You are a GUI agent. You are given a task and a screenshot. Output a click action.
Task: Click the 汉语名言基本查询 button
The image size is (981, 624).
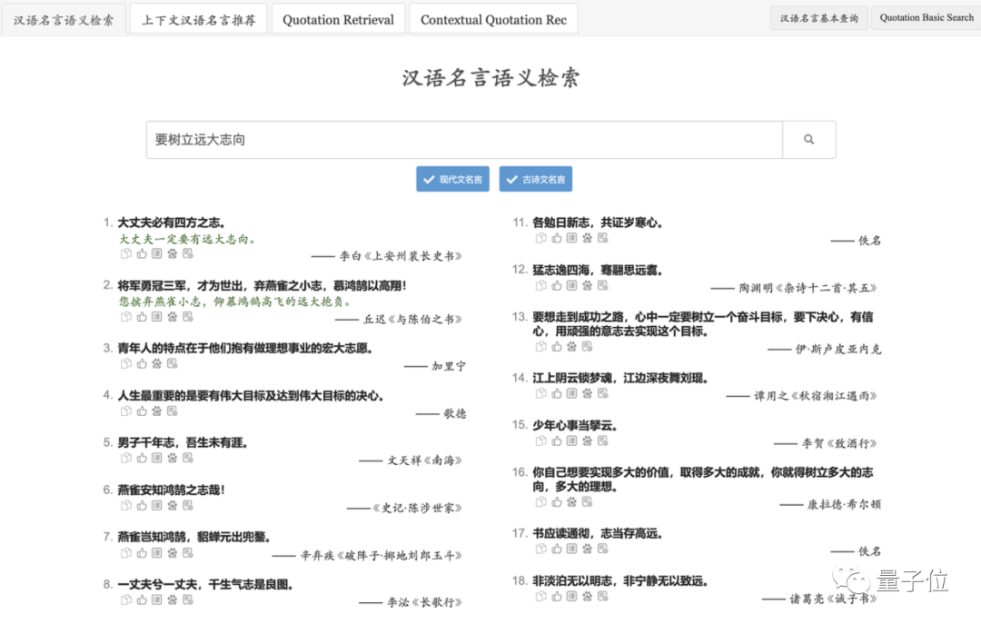click(x=820, y=16)
